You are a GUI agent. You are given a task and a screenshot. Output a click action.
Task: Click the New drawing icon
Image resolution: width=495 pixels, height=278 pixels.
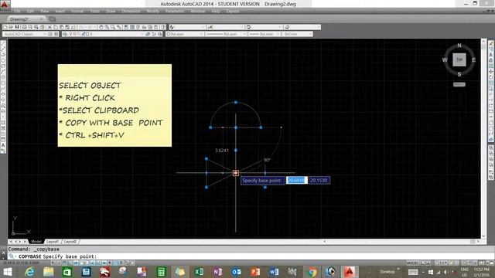coord(5,27)
